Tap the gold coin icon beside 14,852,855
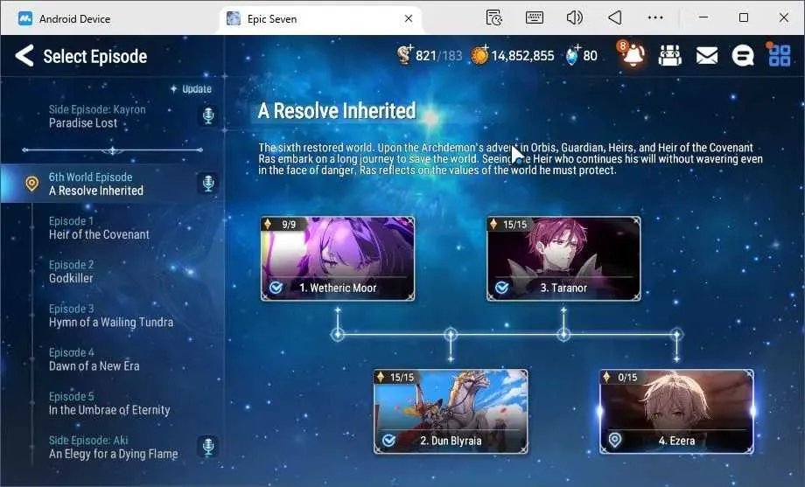The image size is (805, 487). click(480, 55)
